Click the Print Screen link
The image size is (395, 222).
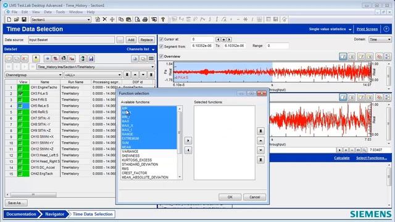coord(367,29)
